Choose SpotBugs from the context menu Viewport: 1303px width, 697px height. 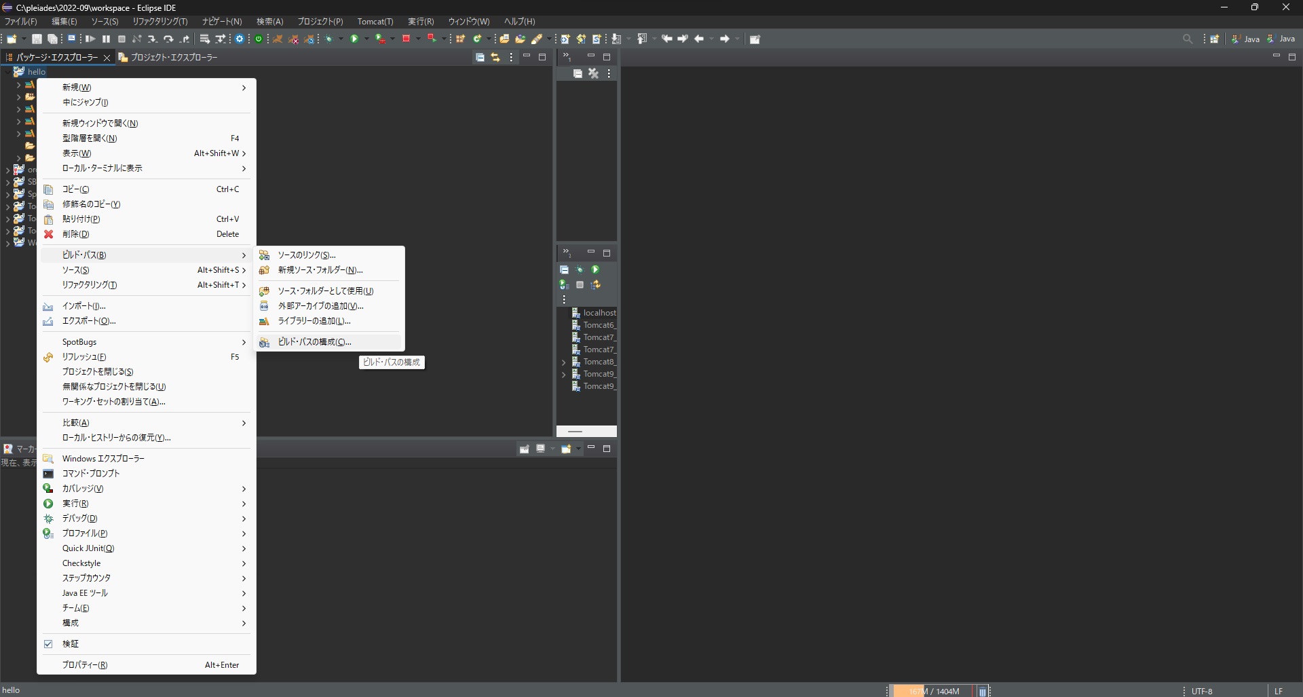coord(79,342)
